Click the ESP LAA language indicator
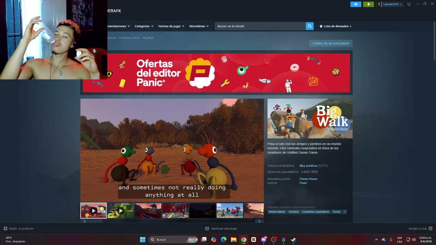The width and height of the screenshot is (436, 245). coord(400,240)
